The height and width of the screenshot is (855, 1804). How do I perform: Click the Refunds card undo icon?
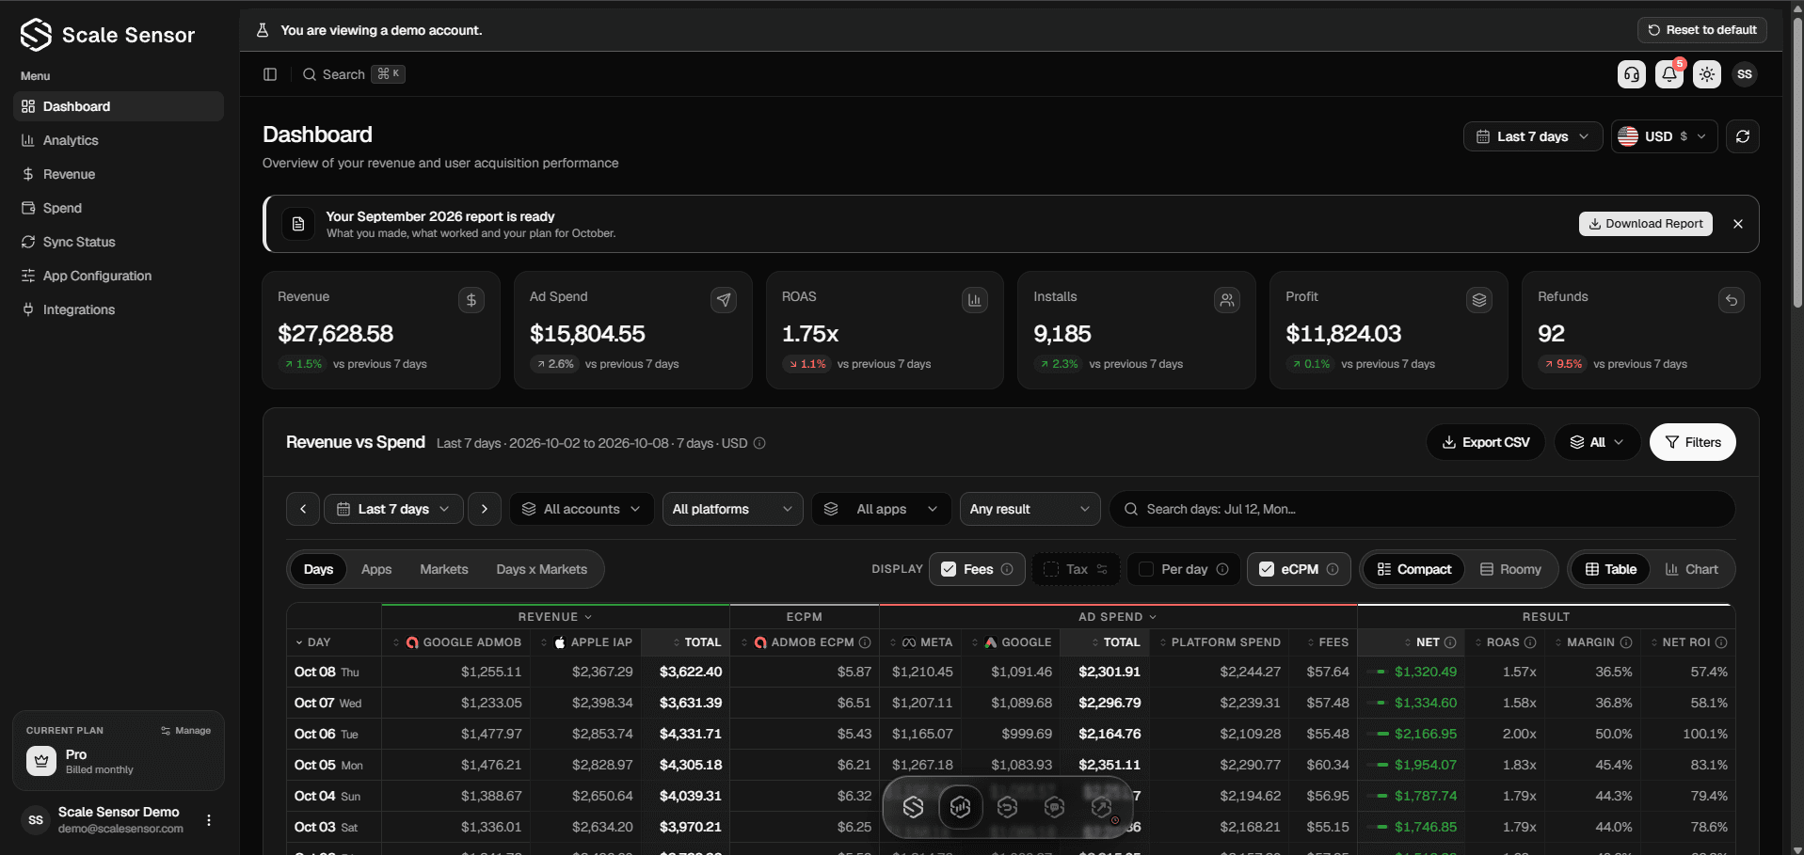[1732, 300]
